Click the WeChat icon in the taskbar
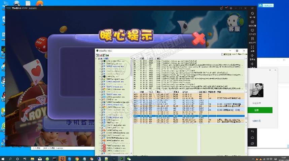Viewport: 289px width, 161px height. [129, 159]
